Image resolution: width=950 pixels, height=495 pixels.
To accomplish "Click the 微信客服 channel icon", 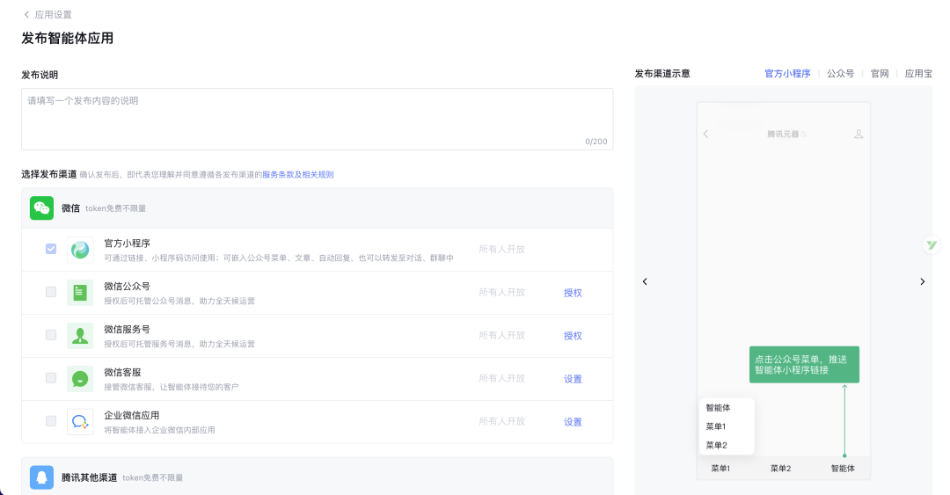I will pos(80,379).
